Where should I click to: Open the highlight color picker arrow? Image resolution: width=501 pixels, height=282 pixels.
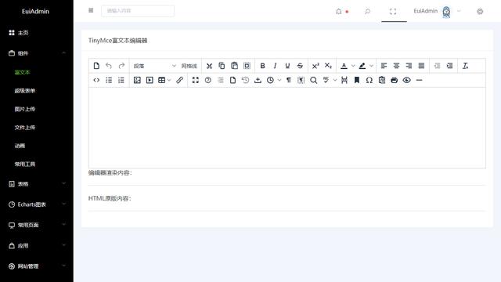tap(371, 66)
